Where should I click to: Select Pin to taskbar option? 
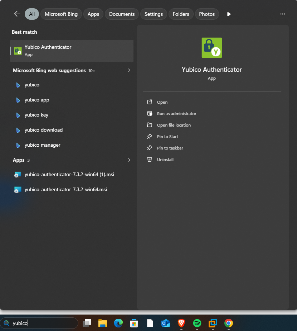(x=170, y=148)
